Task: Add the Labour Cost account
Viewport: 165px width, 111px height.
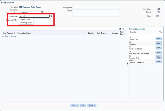Action: (158, 38)
